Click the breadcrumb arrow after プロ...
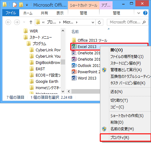Image resolution: width=151 pixels, height=145 pixels. (x=60, y=22)
